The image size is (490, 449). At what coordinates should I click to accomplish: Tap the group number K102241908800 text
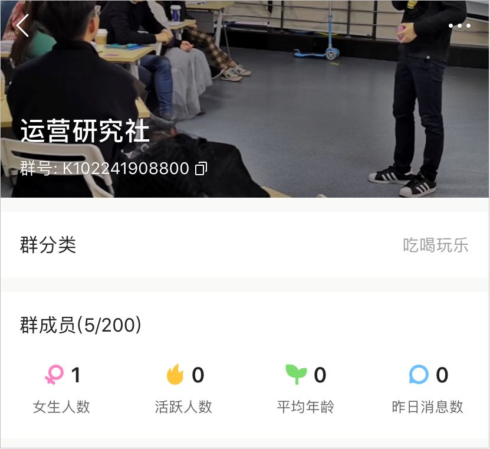[x=126, y=168]
